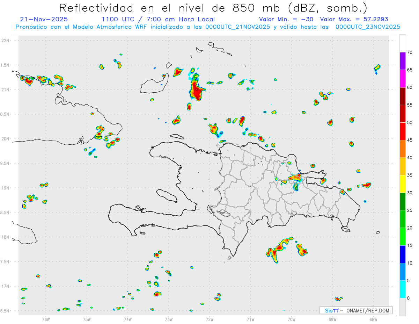
Task: Click the colorbar value '40'
Action: pyautogui.click(x=410, y=158)
